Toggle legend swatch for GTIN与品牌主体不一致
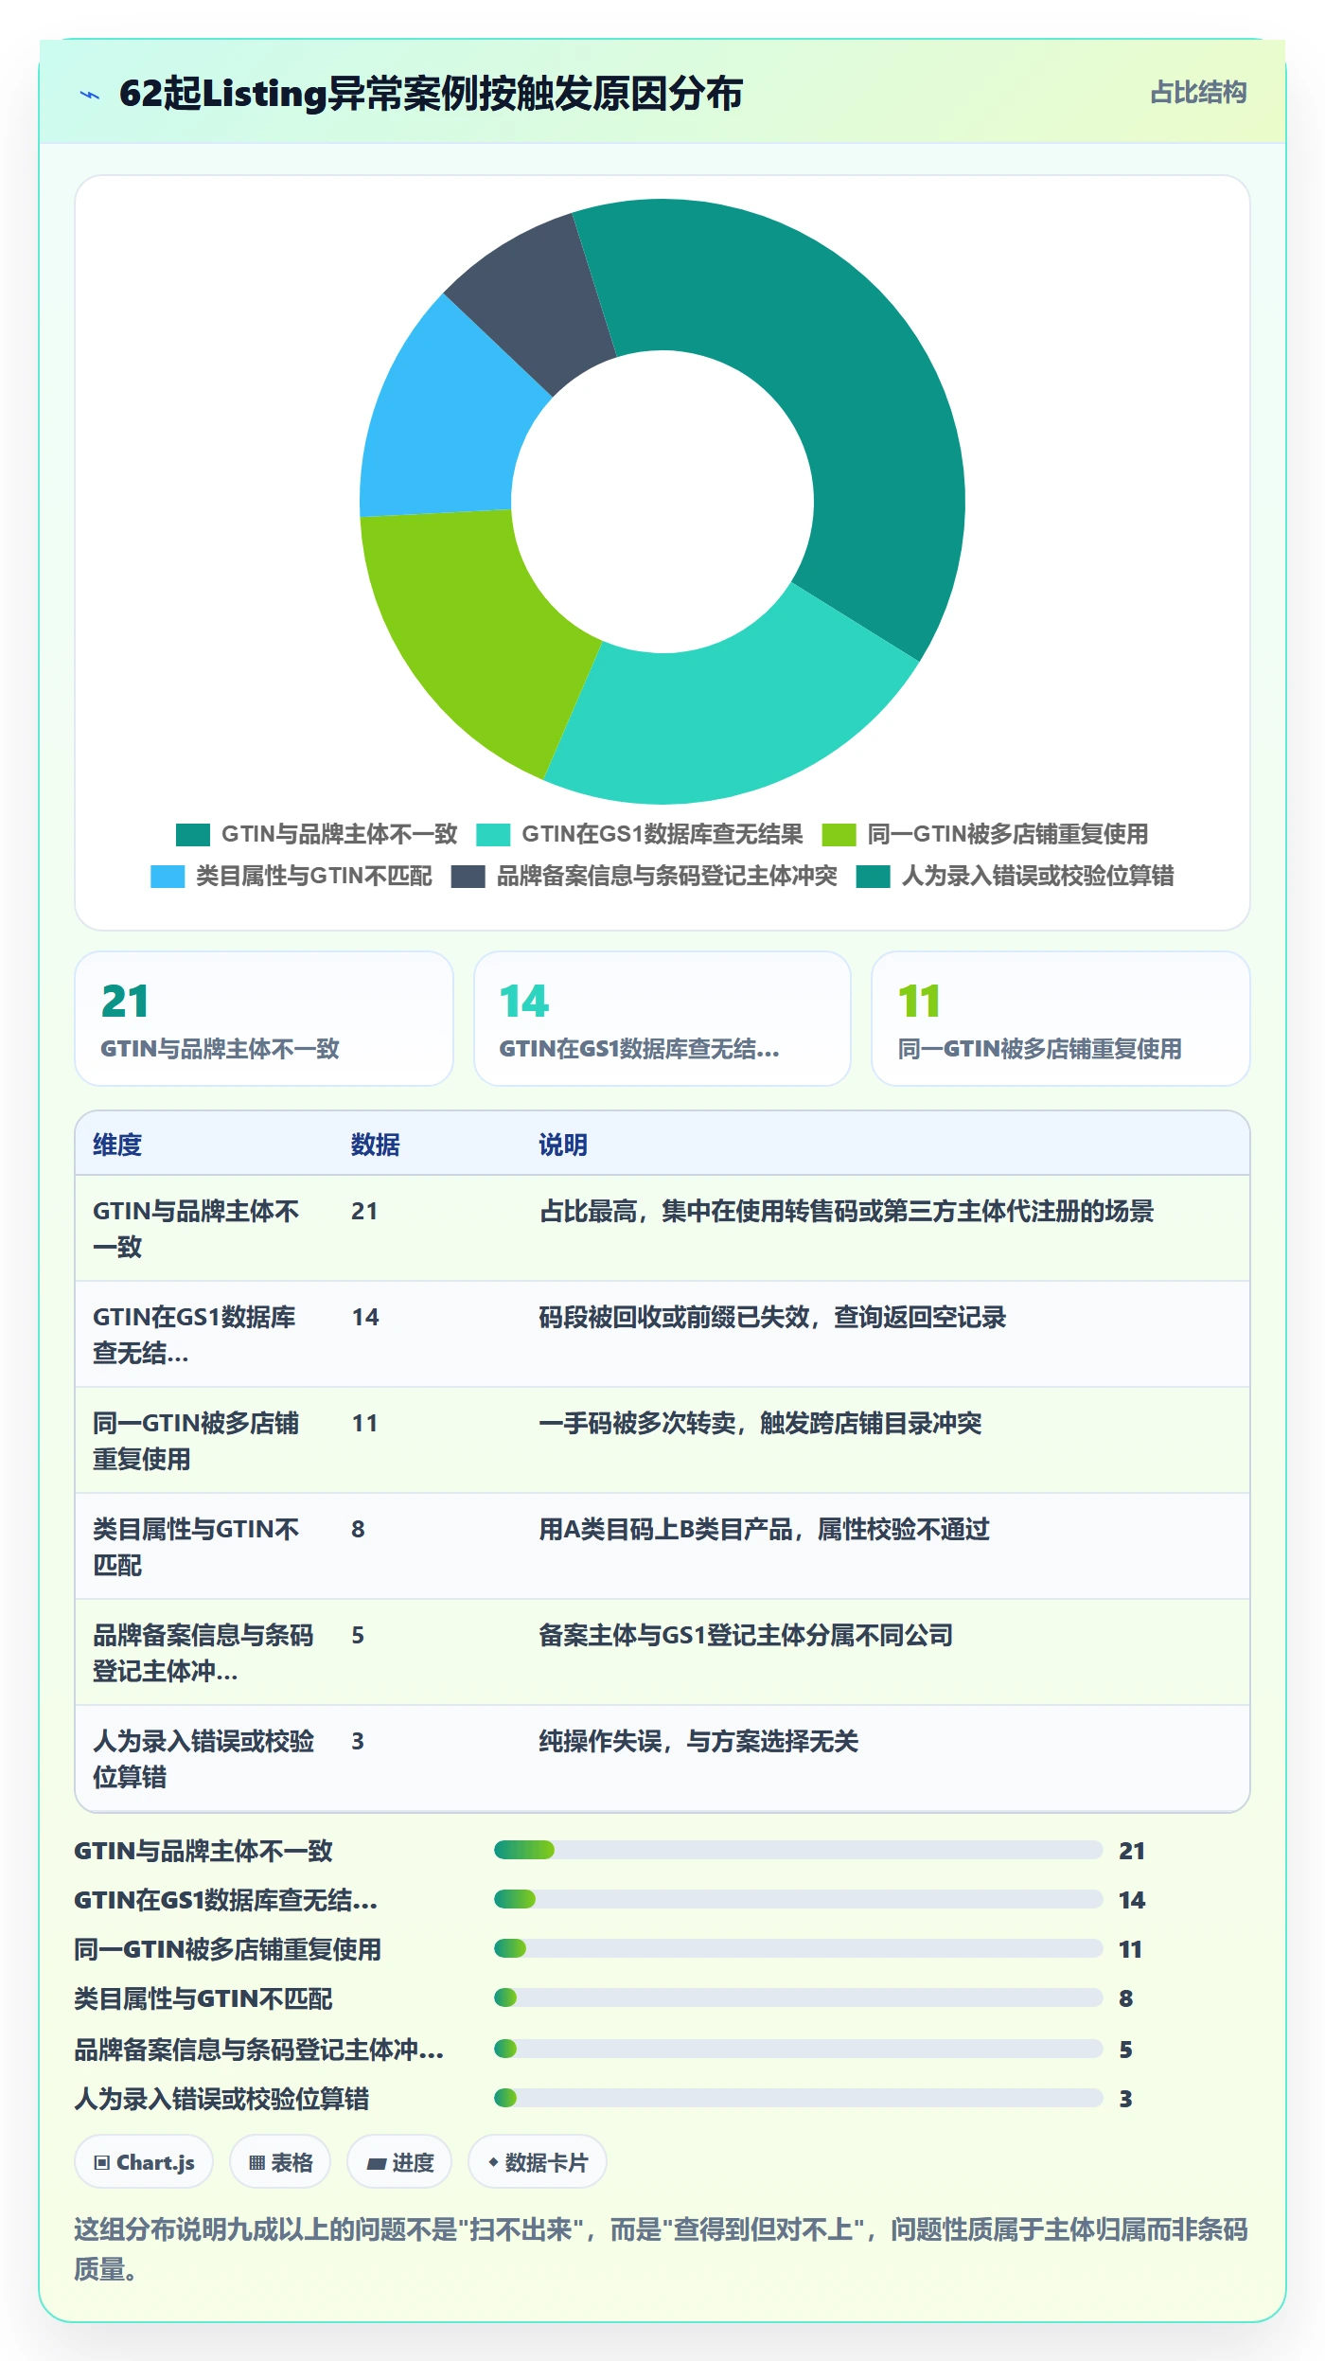Viewport: 1325px width, 2361px height. pos(193,834)
